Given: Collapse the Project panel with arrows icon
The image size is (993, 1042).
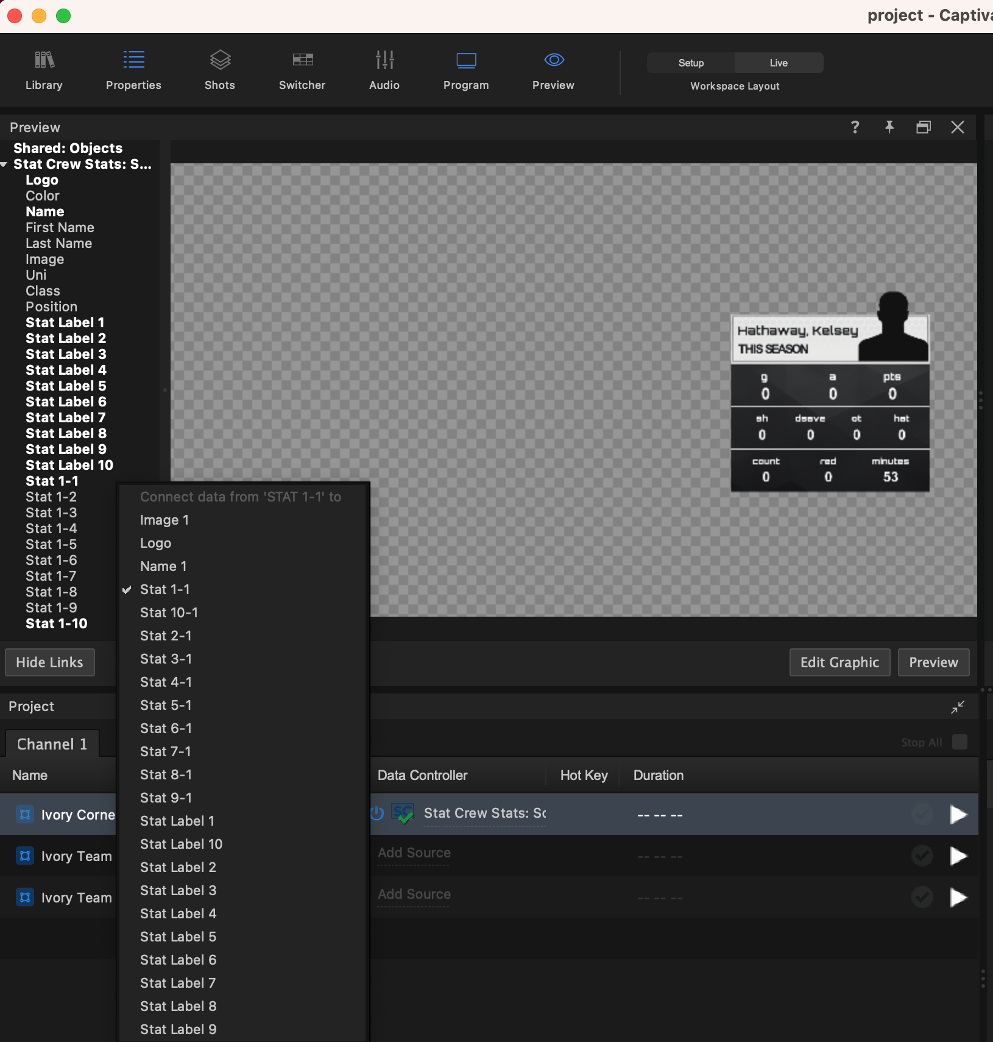Looking at the screenshot, I should coord(958,707).
